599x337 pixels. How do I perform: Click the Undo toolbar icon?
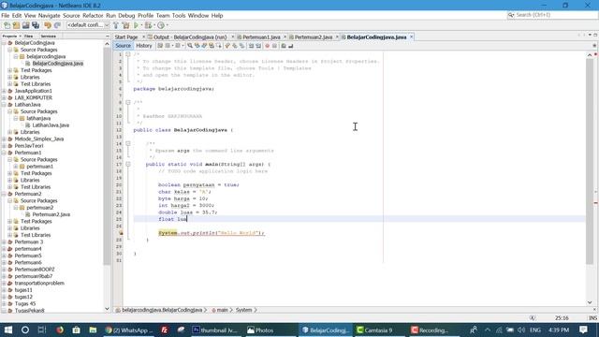48,25
